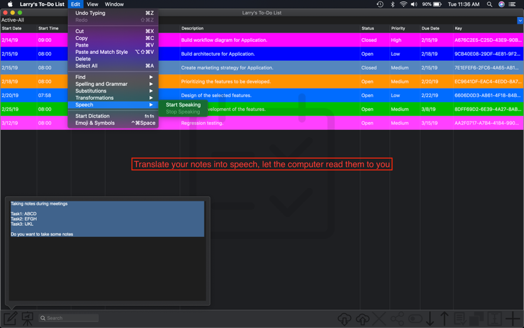The width and height of the screenshot is (524, 328).
Task: Click the text cursor box icon
Action: click(x=495, y=319)
